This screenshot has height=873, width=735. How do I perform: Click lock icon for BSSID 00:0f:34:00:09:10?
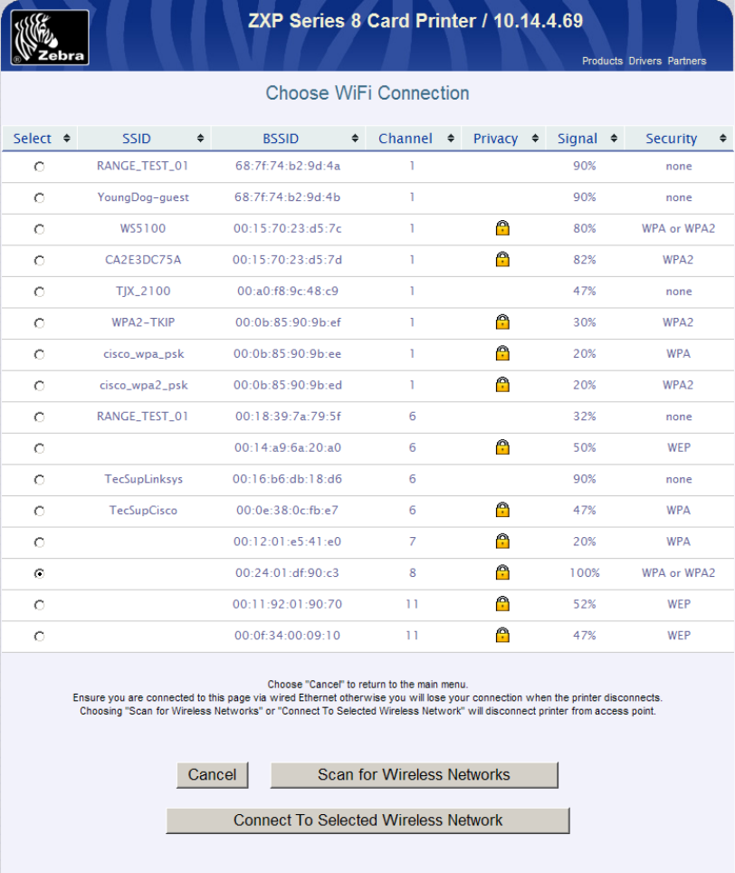point(502,635)
